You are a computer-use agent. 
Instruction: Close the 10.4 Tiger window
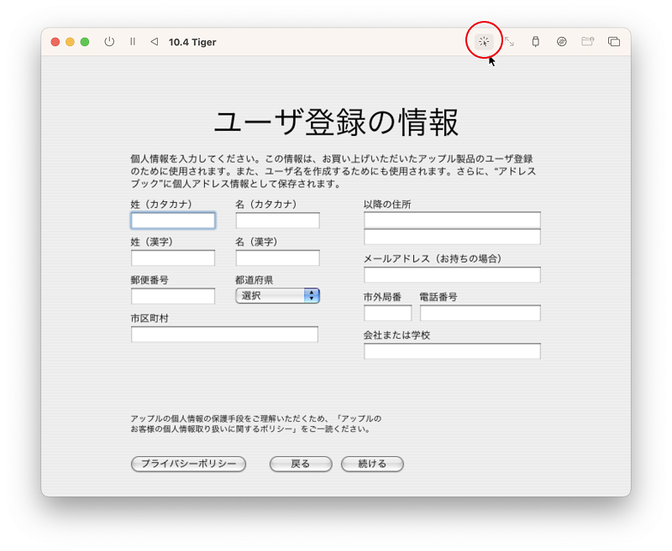pyautogui.click(x=55, y=42)
